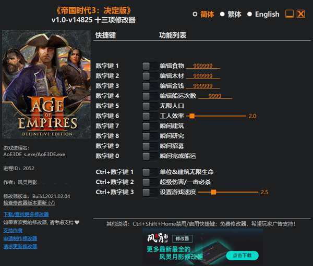Adjust the 工人效率 slider handle
The width and height of the screenshot is (313, 266).
point(192,116)
